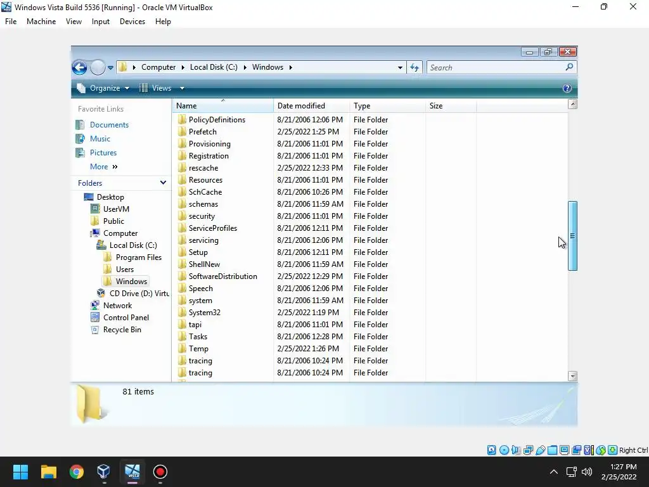Click VirtualBox optical disk status icon
This screenshot has height=487, width=649.
pyautogui.click(x=504, y=450)
